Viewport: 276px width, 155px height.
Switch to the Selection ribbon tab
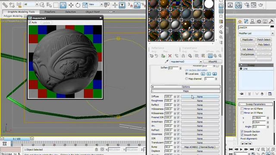tap(70, 12)
